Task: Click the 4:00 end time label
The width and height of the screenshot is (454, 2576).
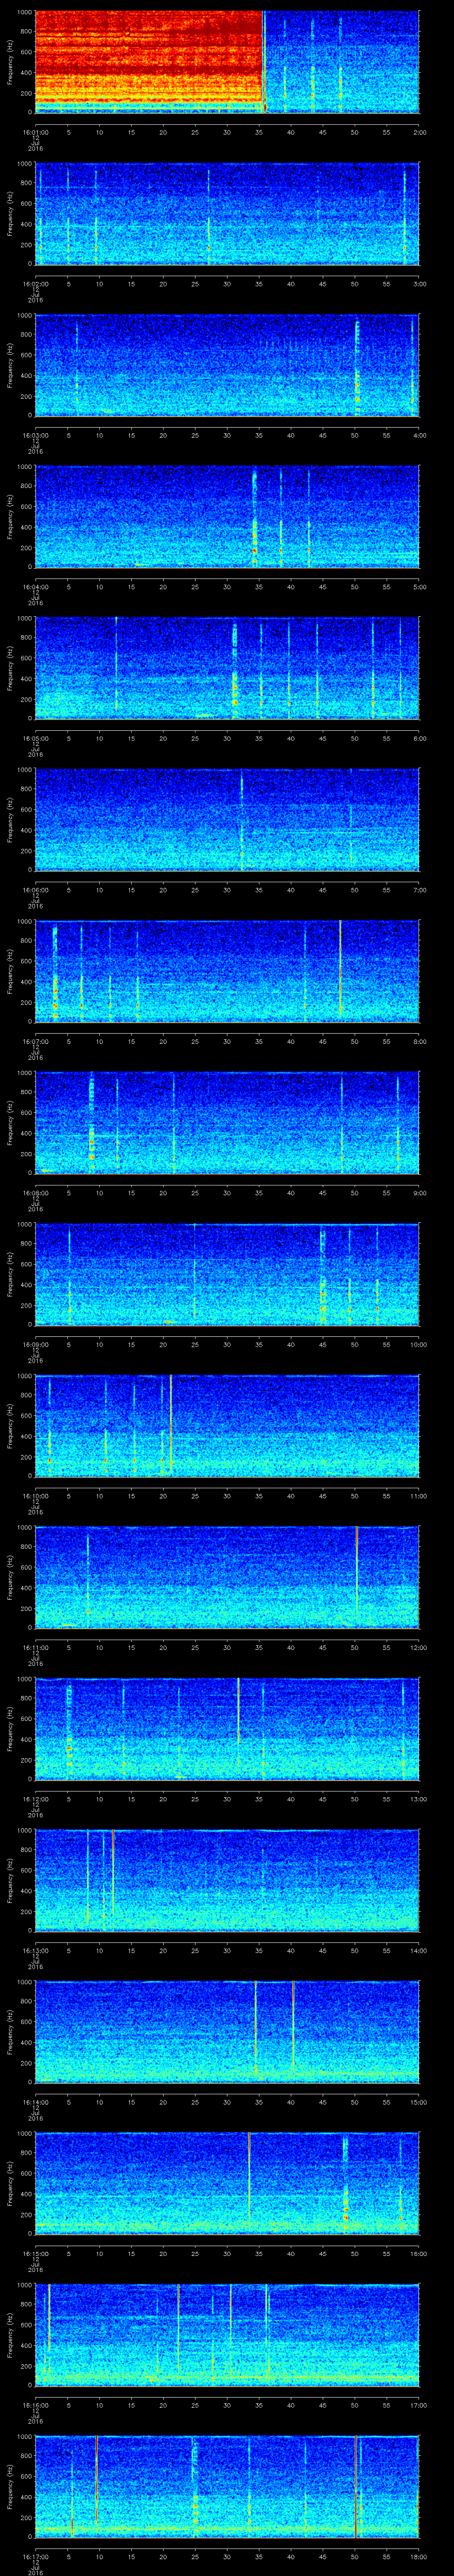Action: [419, 435]
